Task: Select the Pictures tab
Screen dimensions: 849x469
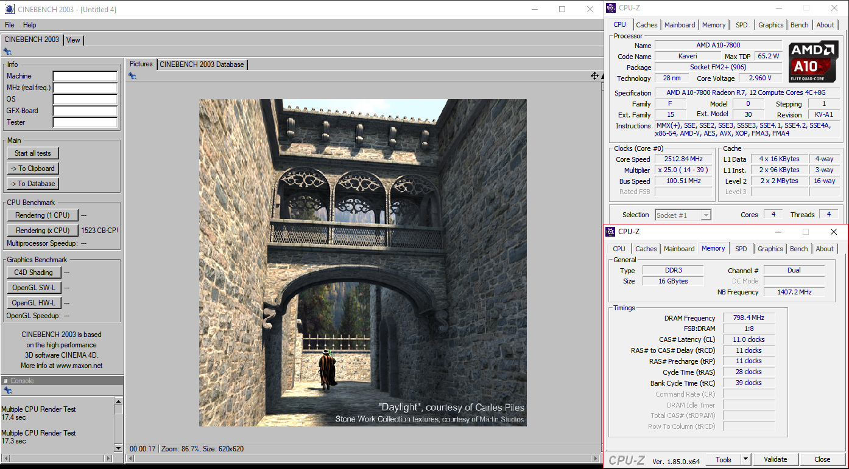Action: (141, 64)
